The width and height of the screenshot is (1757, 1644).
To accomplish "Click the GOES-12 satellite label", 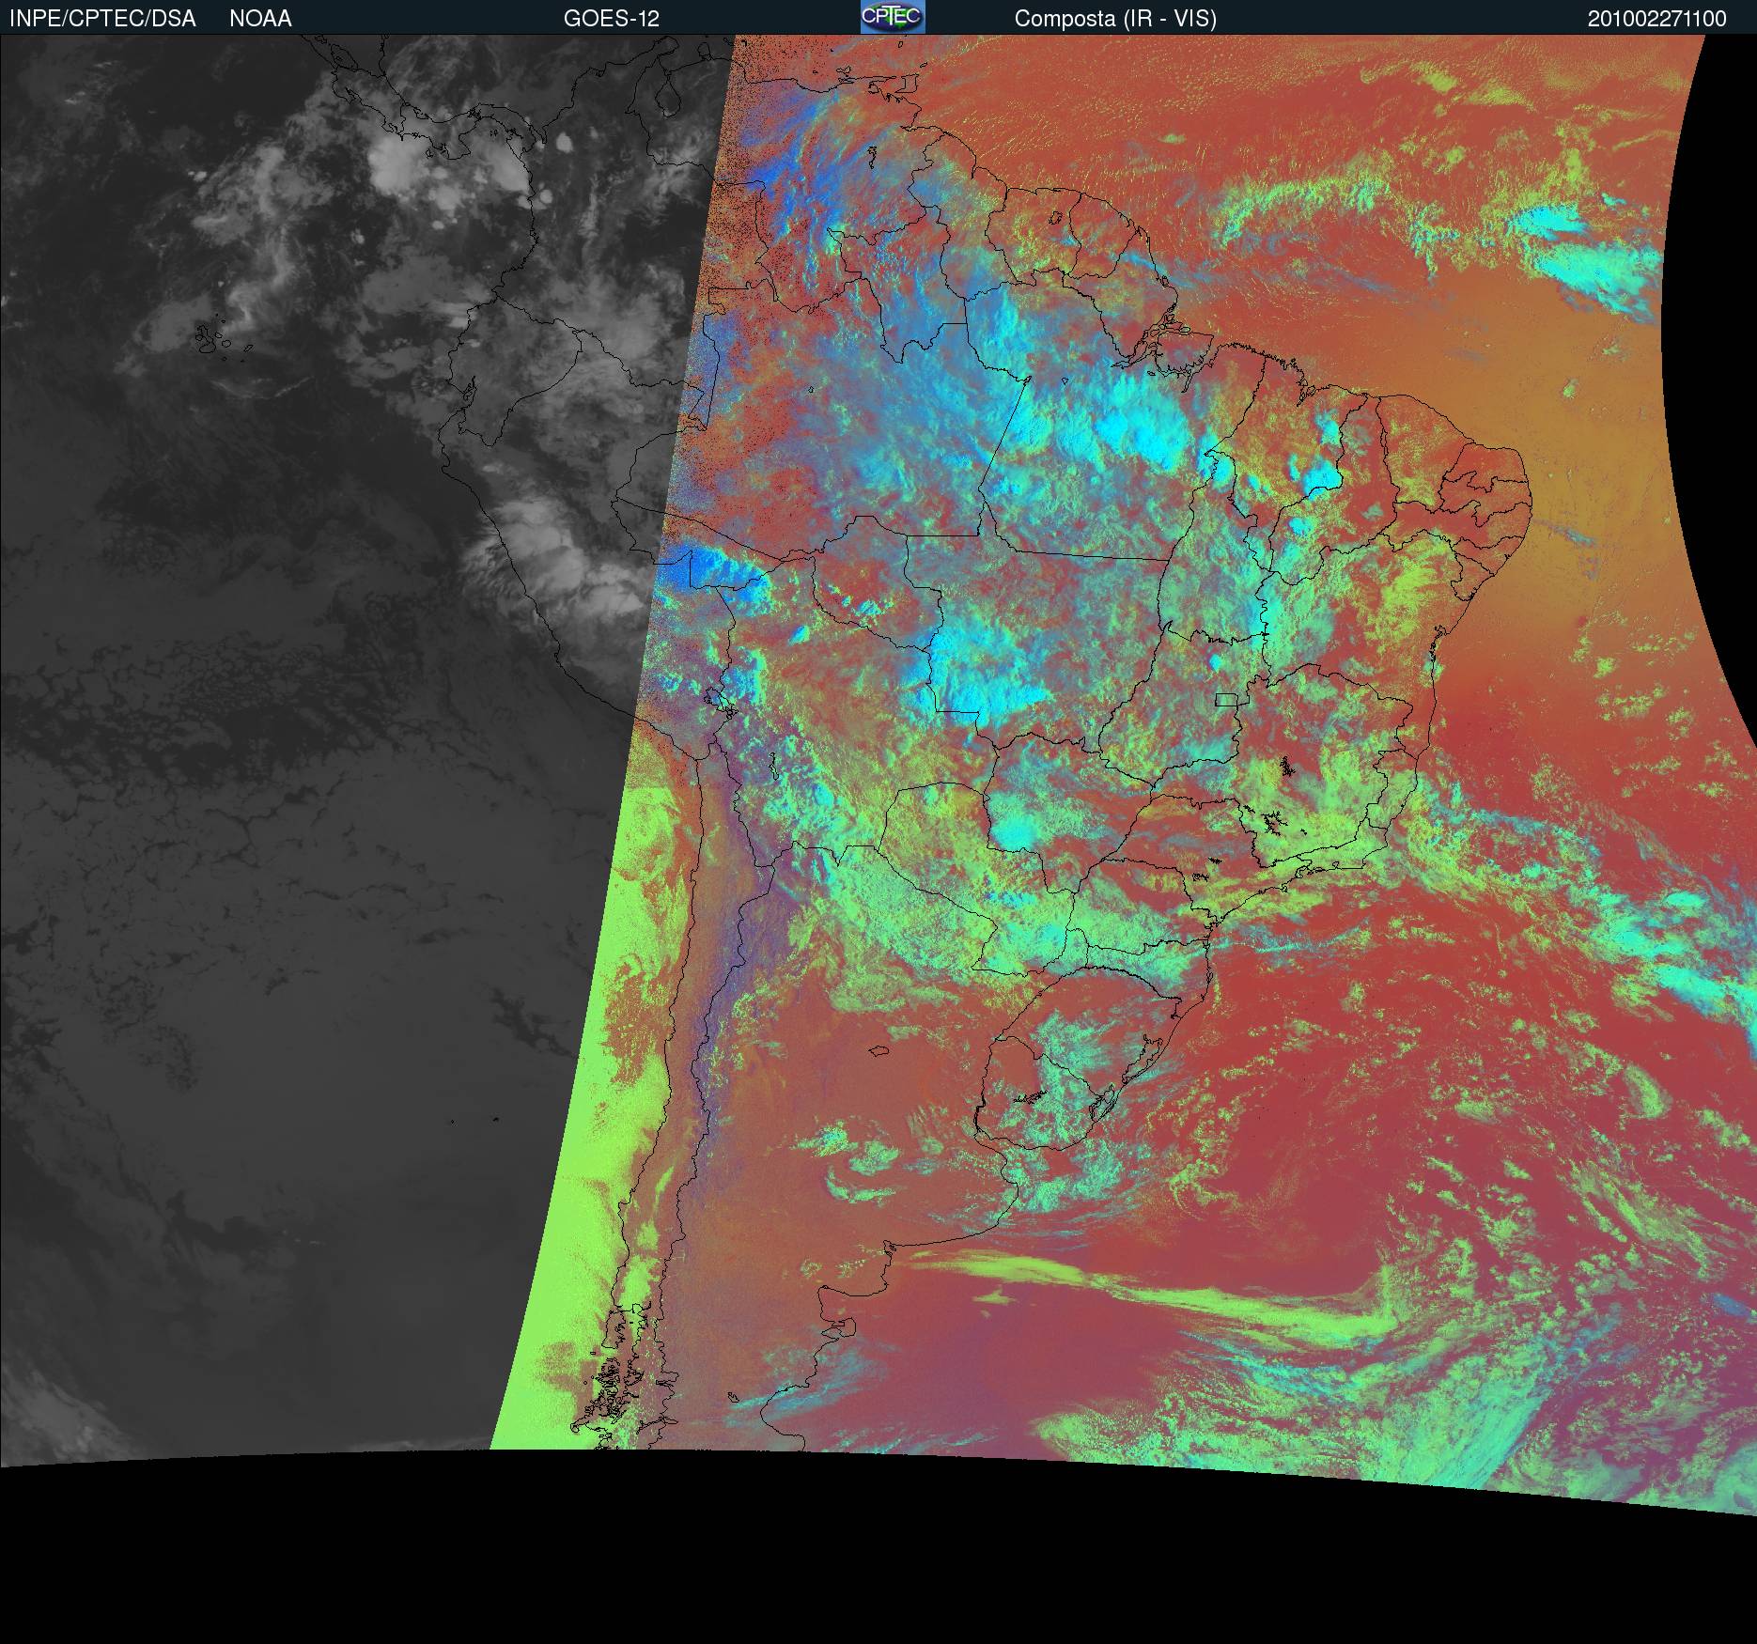I will point(612,19).
